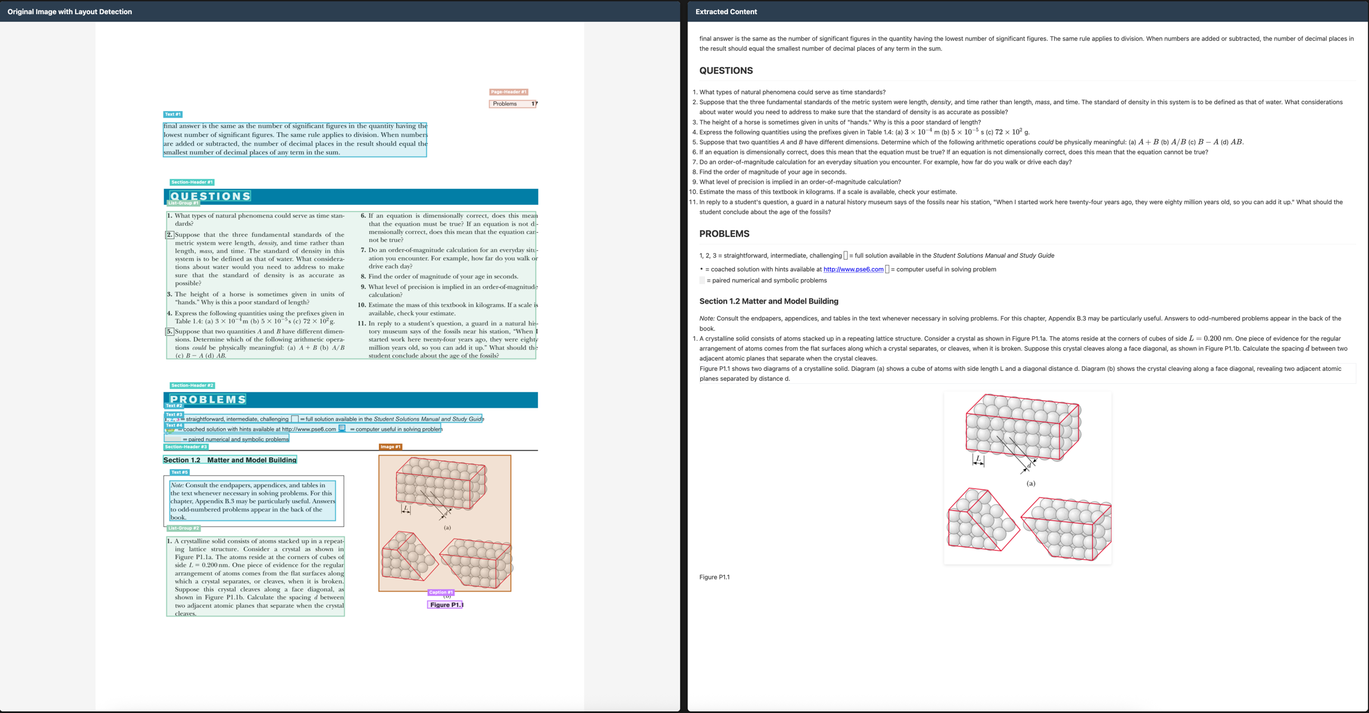Screen dimensions: 1369x713
Task: Click the 'Extracted Content' panel title
Action: (726, 12)
